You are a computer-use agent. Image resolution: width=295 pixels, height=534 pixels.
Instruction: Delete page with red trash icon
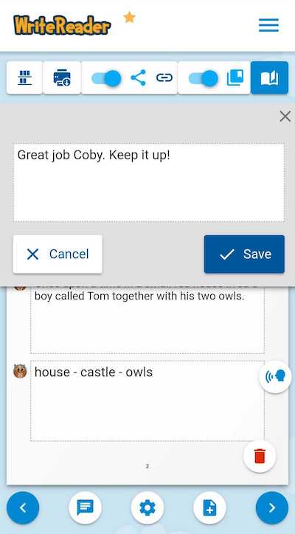click(x=260, y=457)
